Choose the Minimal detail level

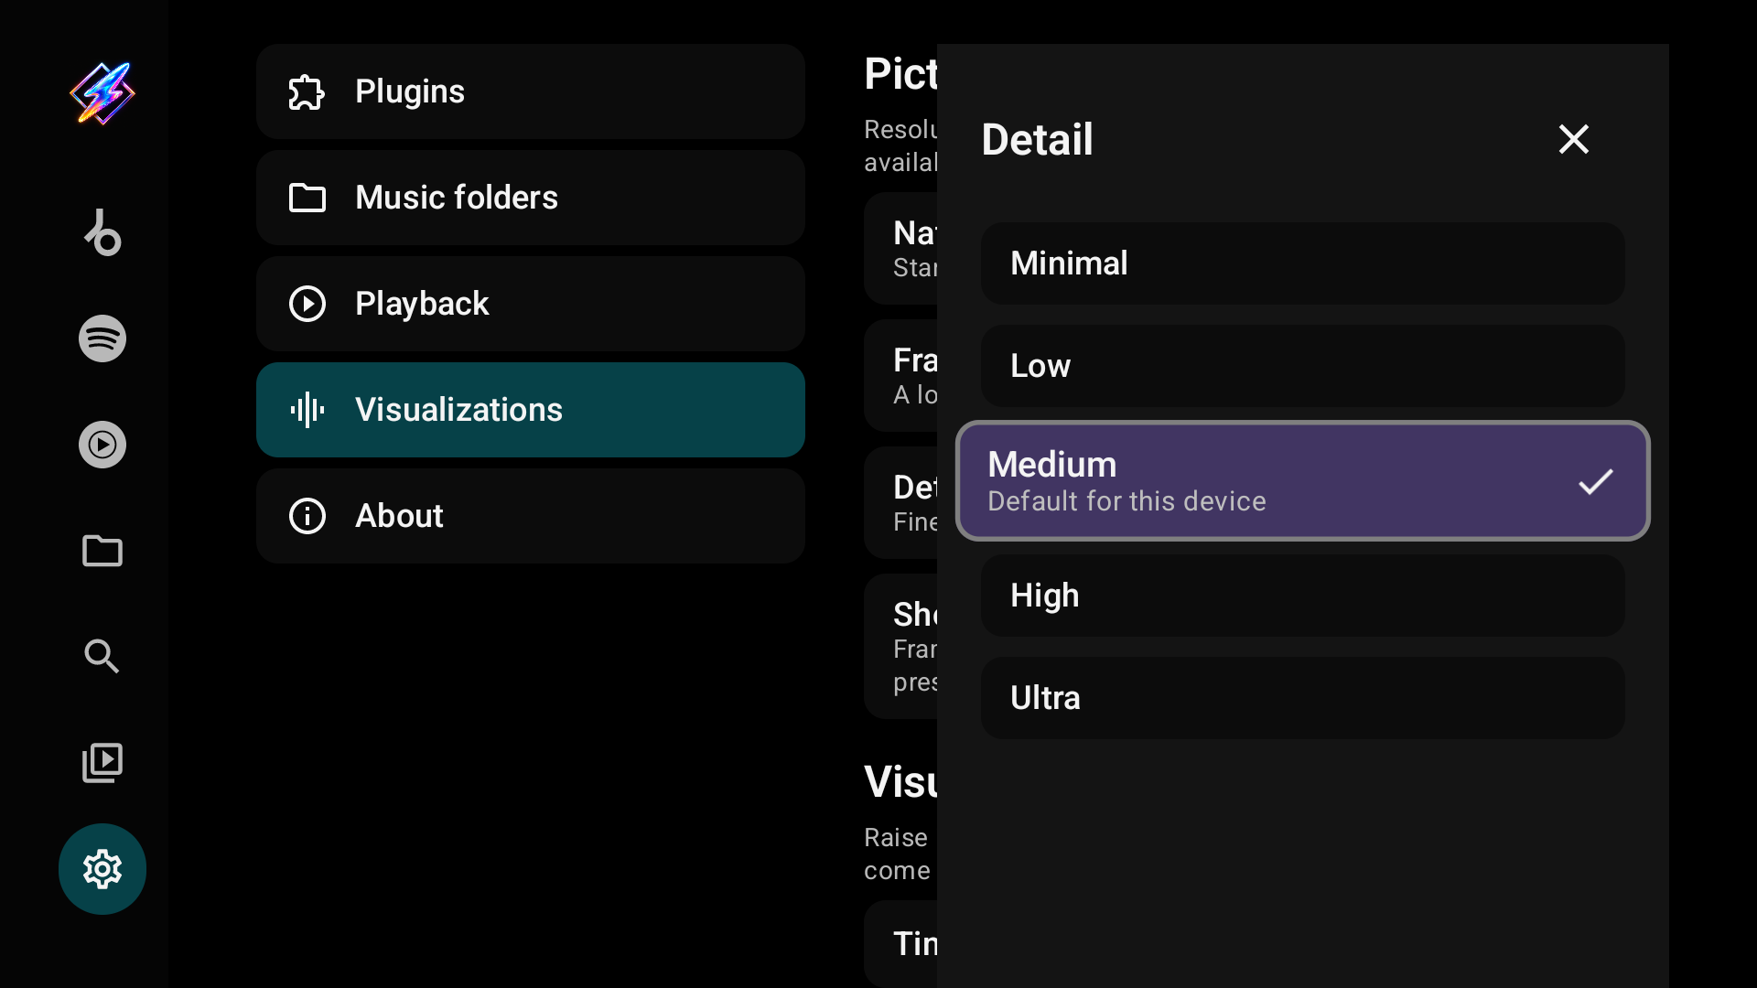pos(1303,263)
